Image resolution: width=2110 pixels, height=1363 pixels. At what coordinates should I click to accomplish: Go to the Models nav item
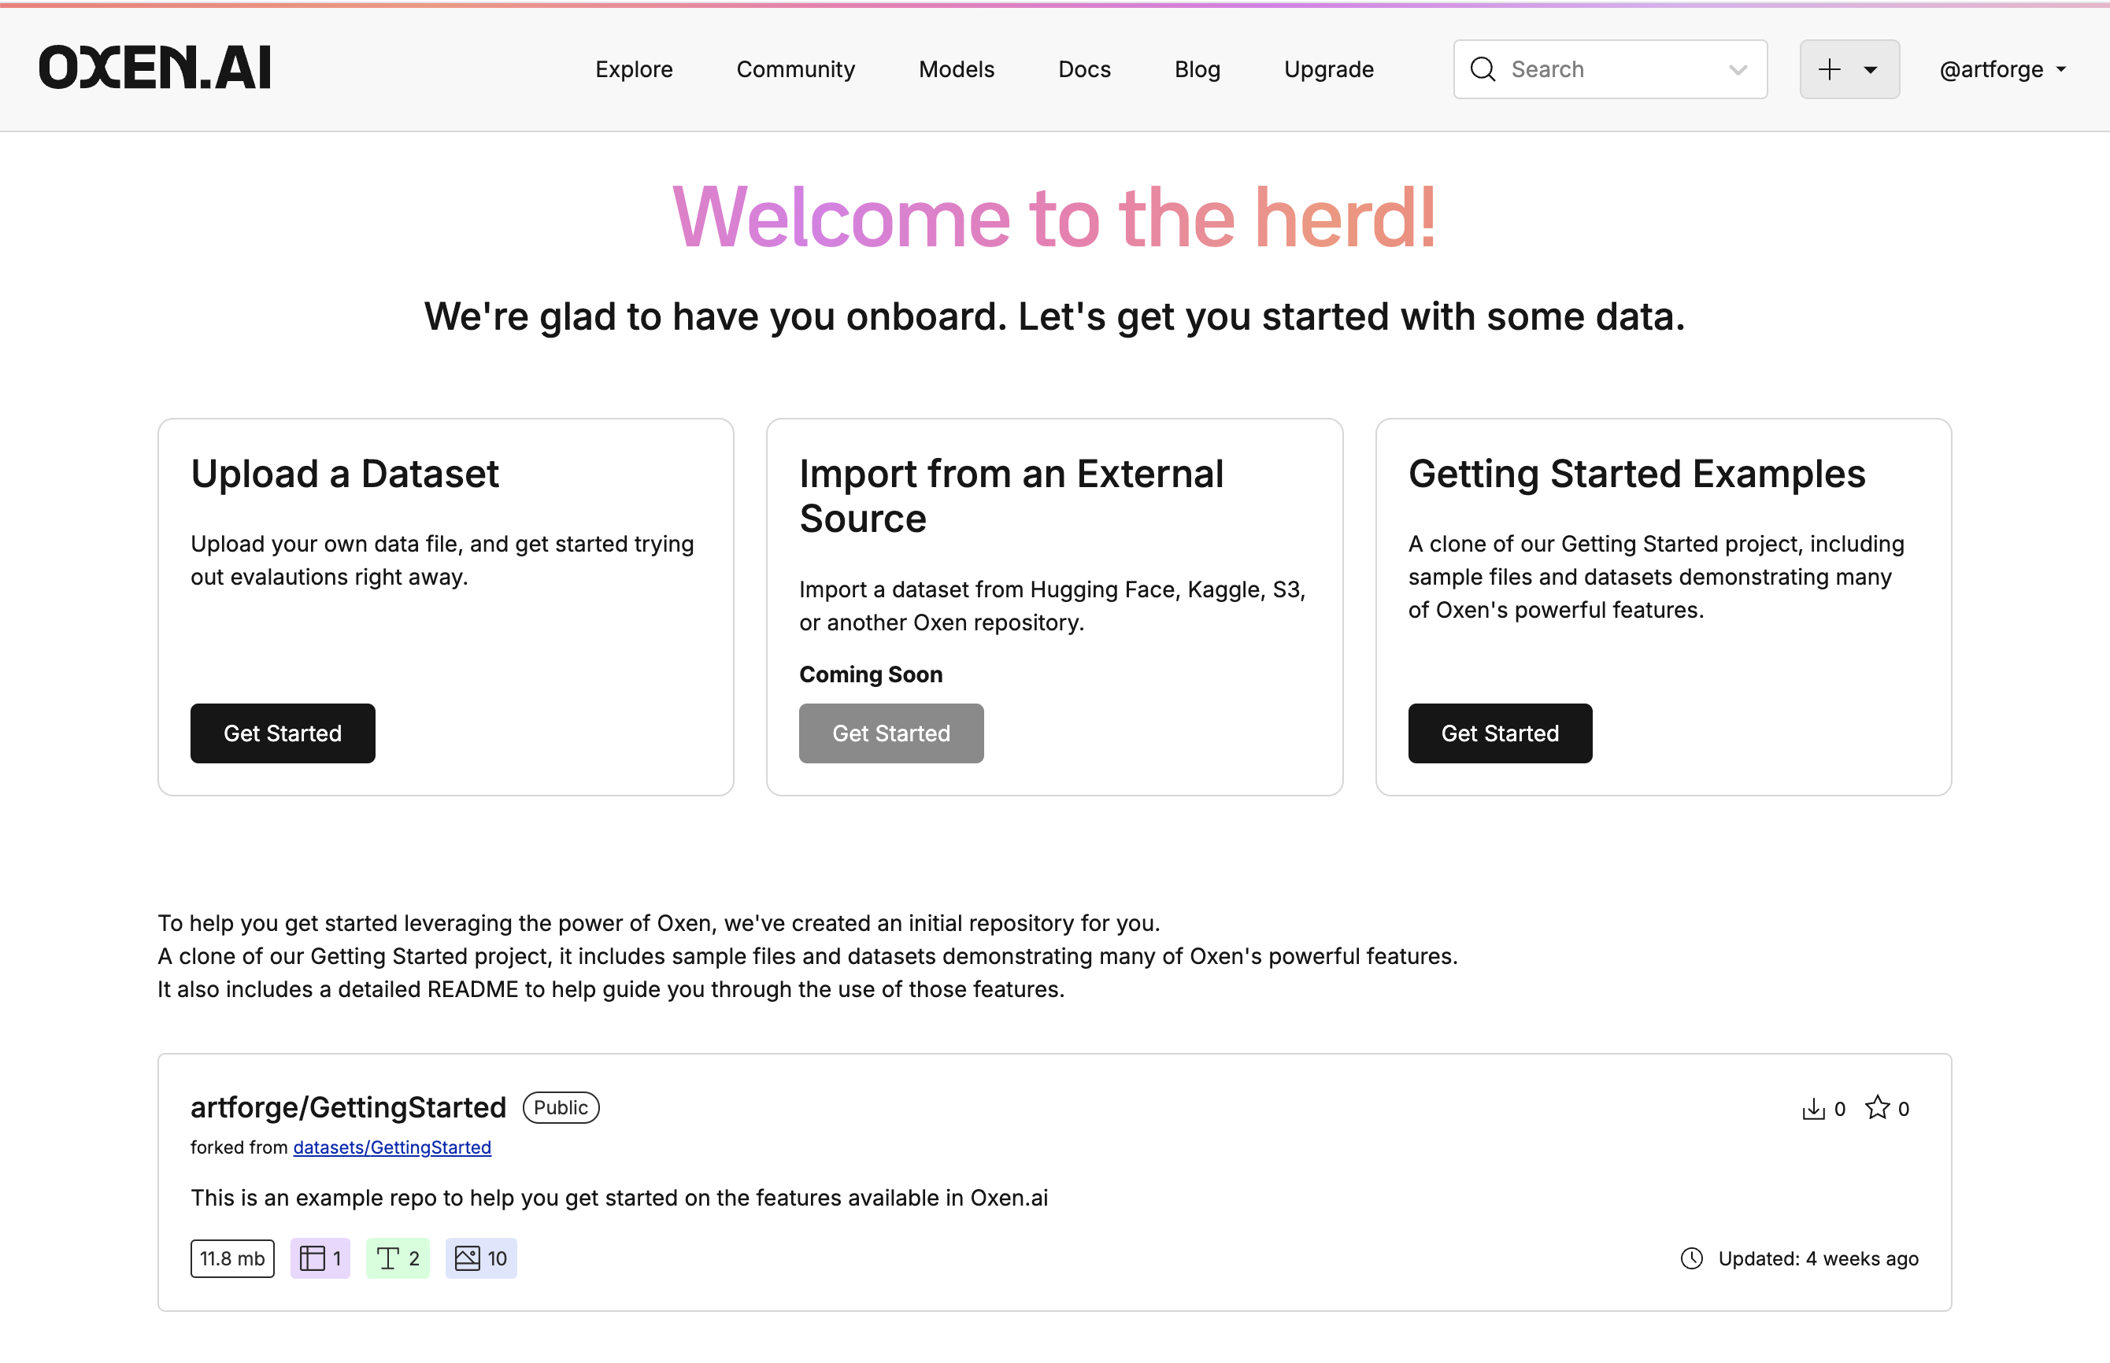[x=955, y=69]
